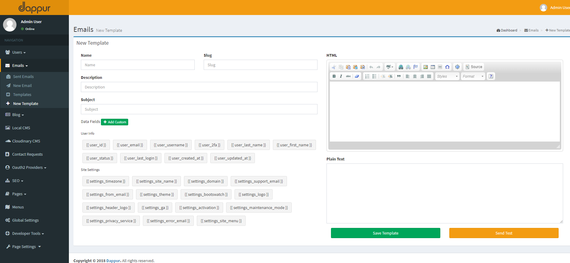The image size is (570, 263).
Task: Insert an image via the editor toolbar
Action: [425, 67]
